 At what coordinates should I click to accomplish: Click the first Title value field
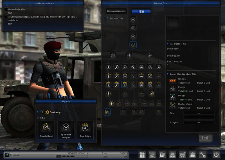tap(199, 113)
